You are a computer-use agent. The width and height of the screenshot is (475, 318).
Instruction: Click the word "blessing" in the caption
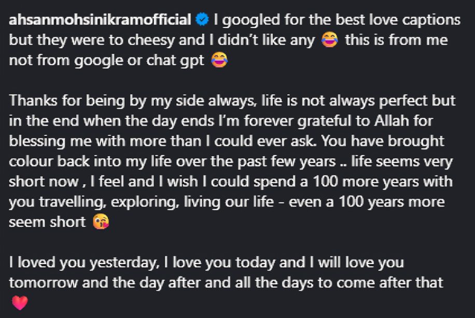37,142
